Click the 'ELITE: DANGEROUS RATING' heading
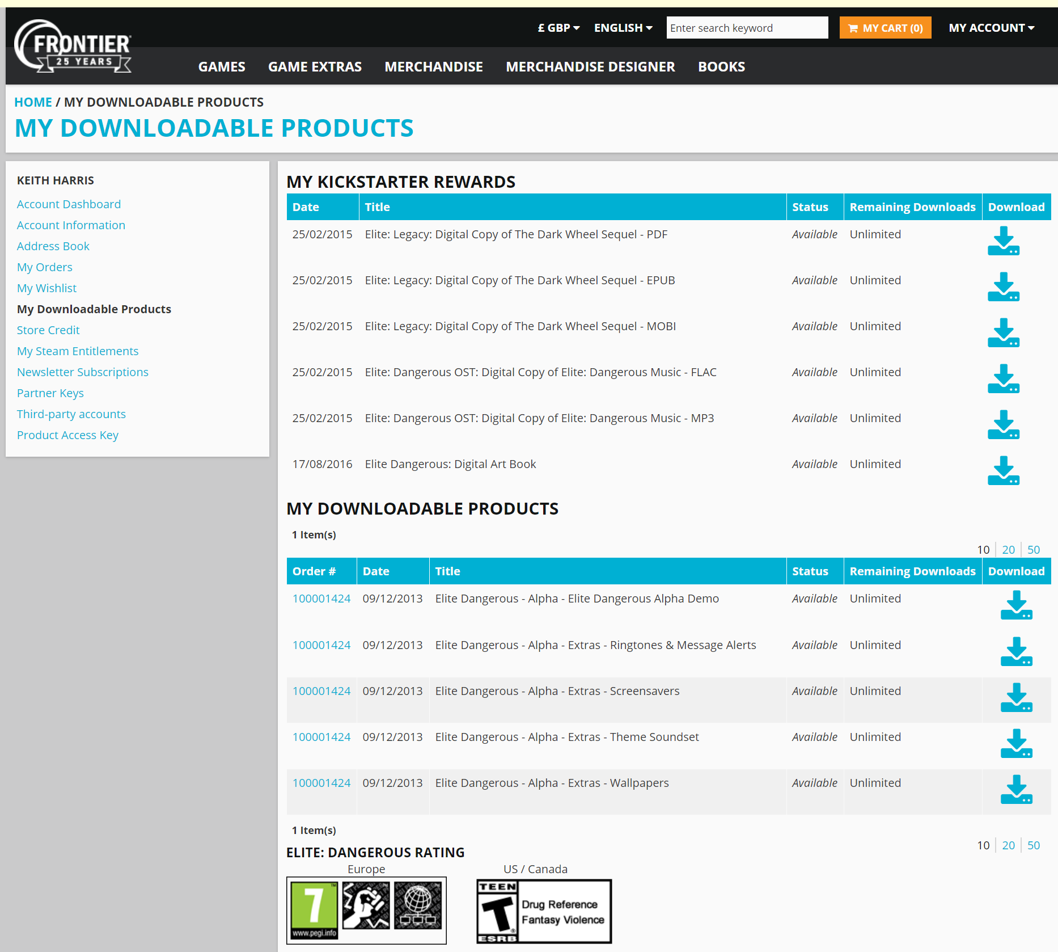1058x952 pixels. [375, 853]
